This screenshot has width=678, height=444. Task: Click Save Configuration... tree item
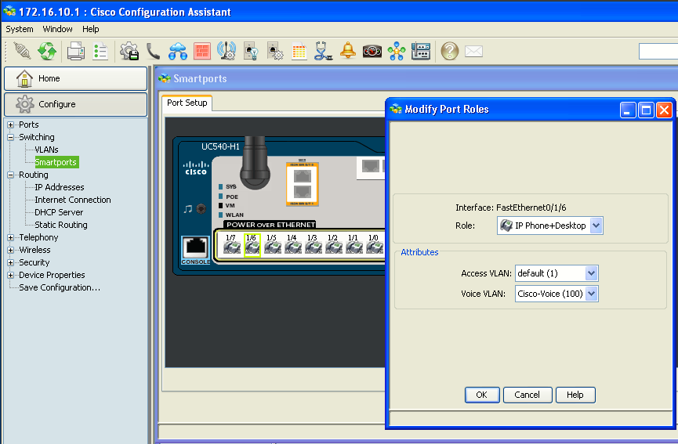[x=60, y=287]
